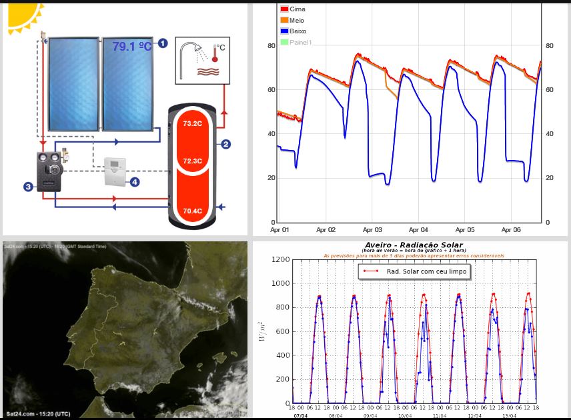This screenshot has width=571, height=420.
Task: Click the Sat24.com satellite image of Iberia
Action: coord(125,330)
